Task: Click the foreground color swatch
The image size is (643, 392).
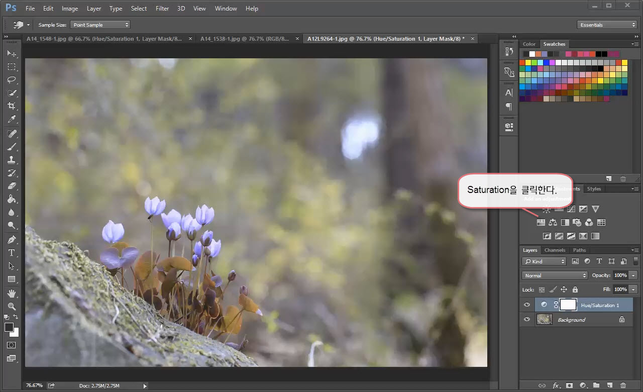Action: [9, 328]
